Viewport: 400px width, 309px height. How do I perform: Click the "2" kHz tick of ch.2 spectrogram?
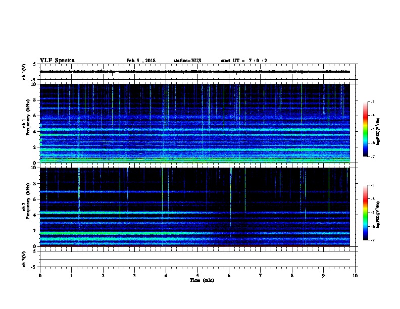click(35, 231)
